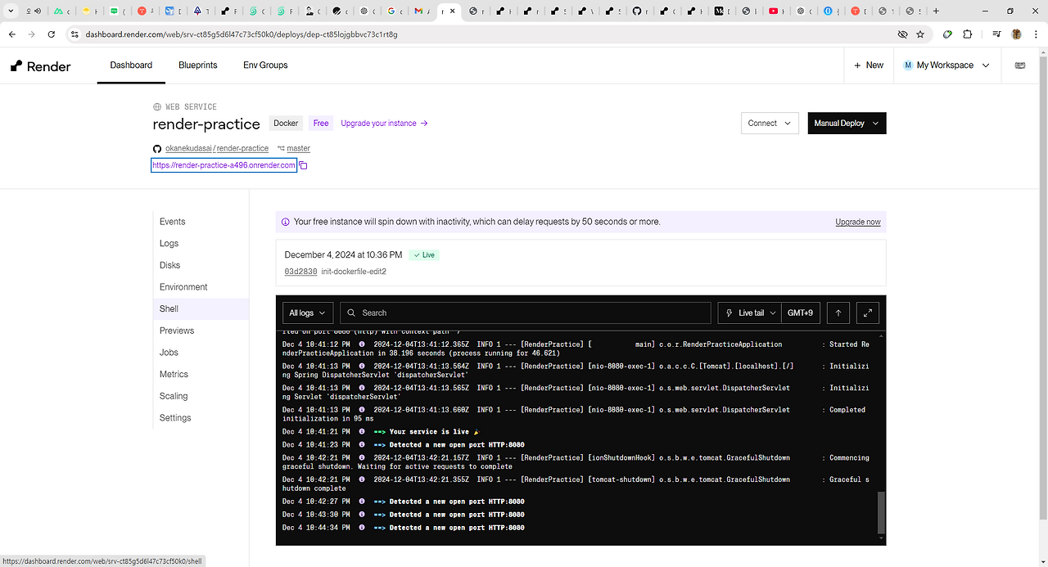The height and width of the screenshot is (567, 1048).
Task: Click the GitHub icon beside okanekudasai/render-practice
Action: tap(156, 148)
